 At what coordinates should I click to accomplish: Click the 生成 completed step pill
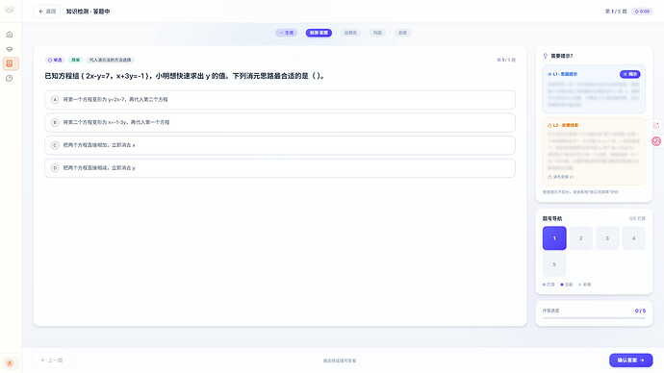286,33
